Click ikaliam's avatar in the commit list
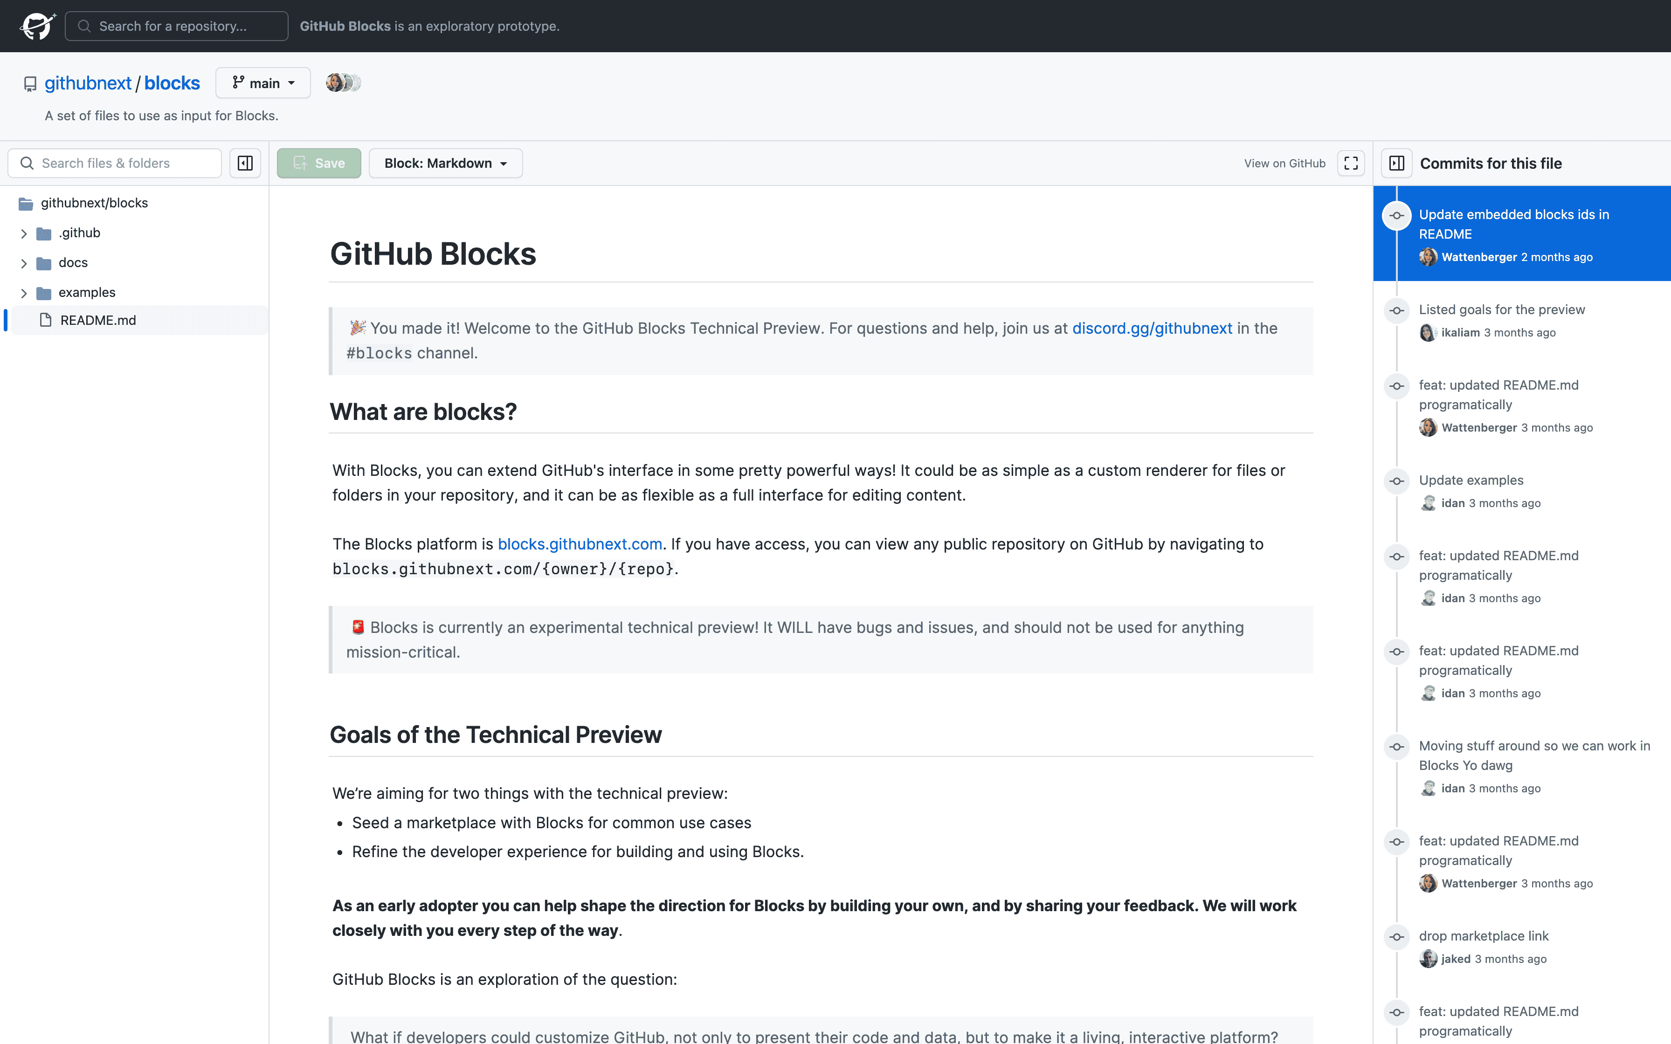 [x=1428, y=333]
